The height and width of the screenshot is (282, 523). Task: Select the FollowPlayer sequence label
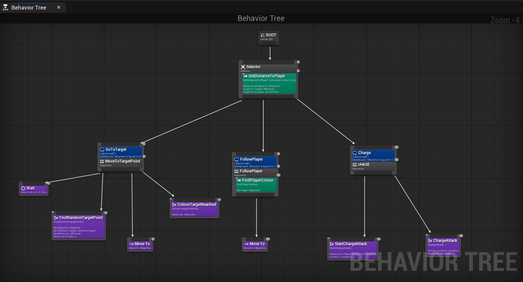[x=251, y=171]
